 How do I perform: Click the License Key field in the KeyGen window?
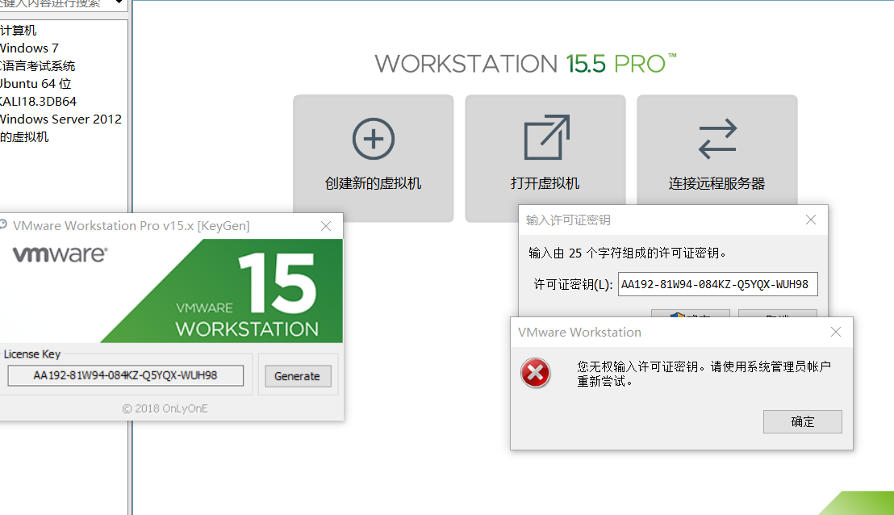click(125, 375)
